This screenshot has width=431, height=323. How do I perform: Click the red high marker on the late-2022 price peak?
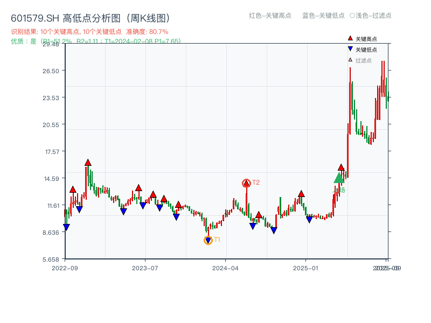[88, 163]
